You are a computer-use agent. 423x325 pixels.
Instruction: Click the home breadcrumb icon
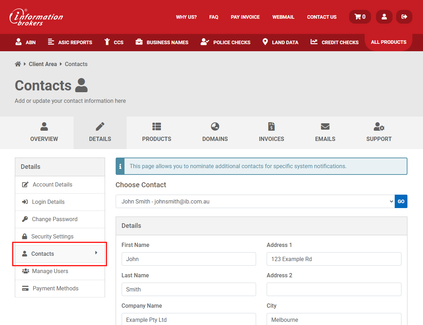point(18,64)
